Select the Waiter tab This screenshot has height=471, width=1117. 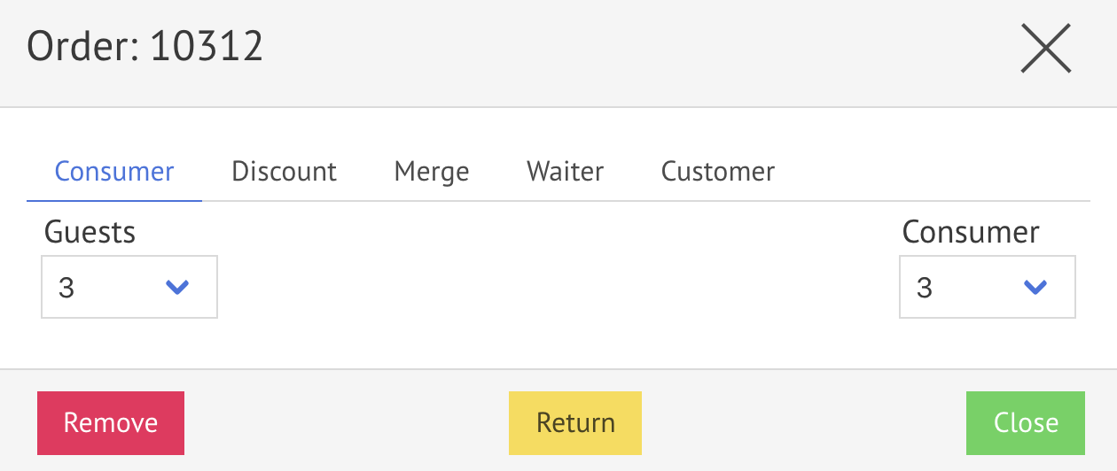coord(565,171)
